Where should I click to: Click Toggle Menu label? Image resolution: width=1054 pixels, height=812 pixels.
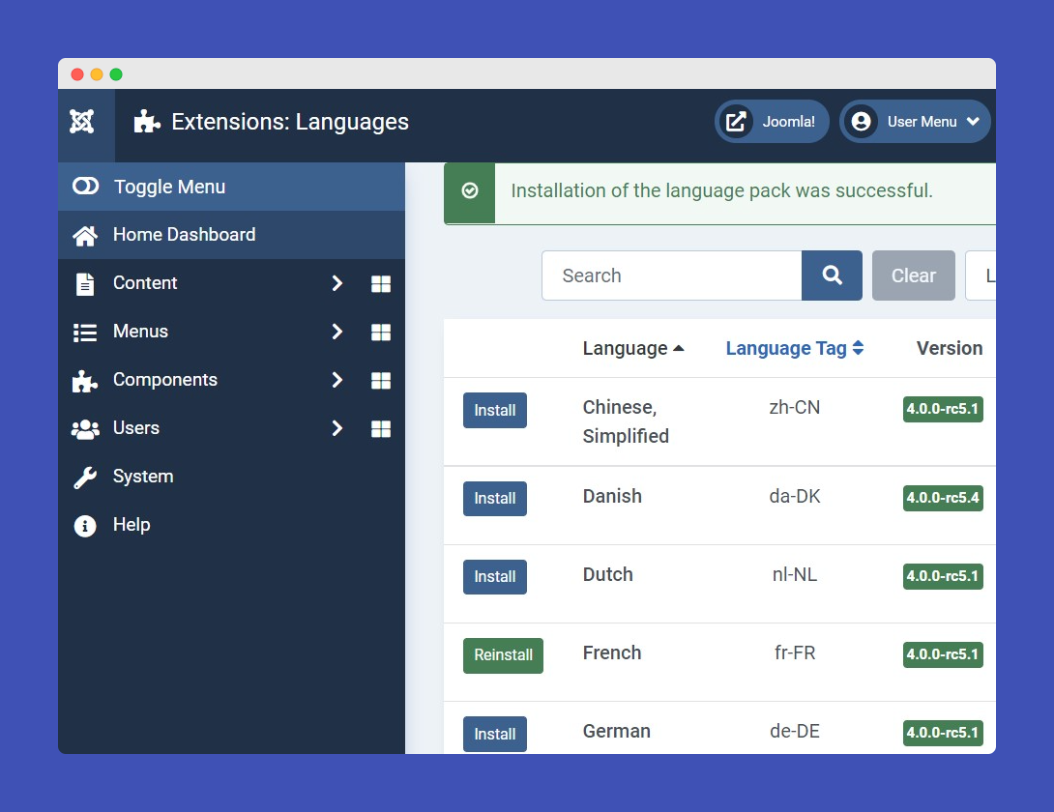click(169, 187)
